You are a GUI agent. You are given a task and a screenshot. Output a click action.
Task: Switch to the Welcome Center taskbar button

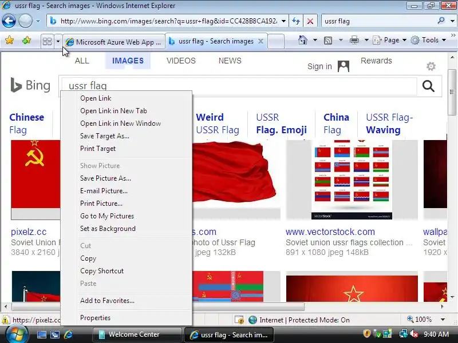pos(137,334)
